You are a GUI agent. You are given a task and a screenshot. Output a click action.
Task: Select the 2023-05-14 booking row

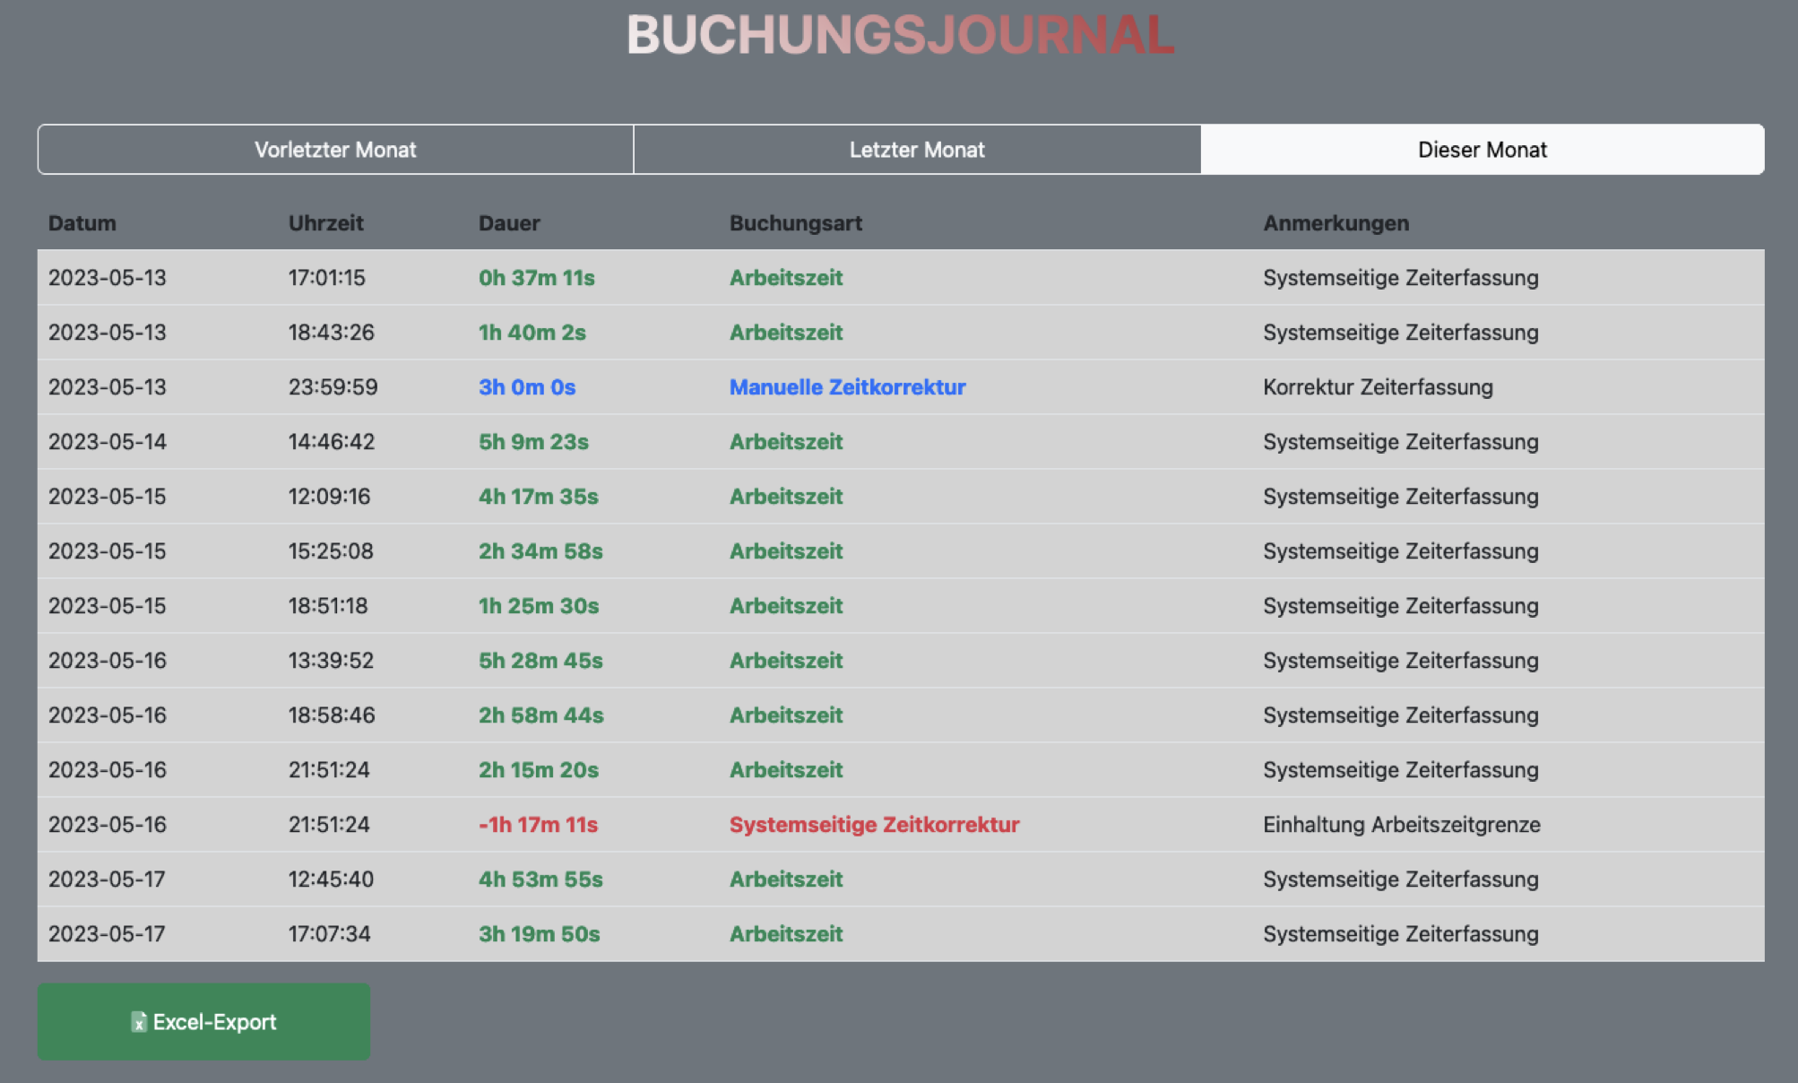pos(108,442)
